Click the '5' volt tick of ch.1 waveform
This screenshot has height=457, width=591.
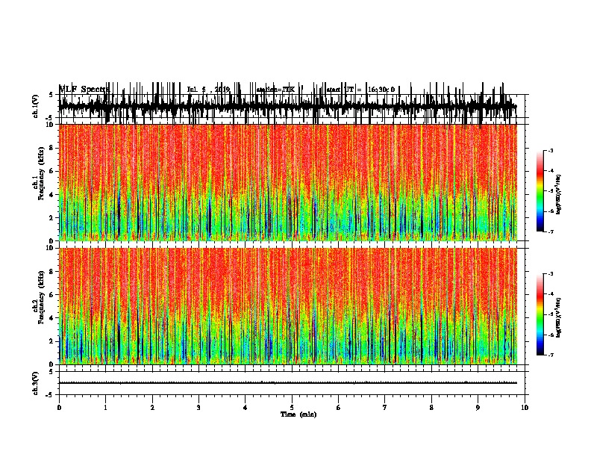pyautogui.click(x=51, y=95)
